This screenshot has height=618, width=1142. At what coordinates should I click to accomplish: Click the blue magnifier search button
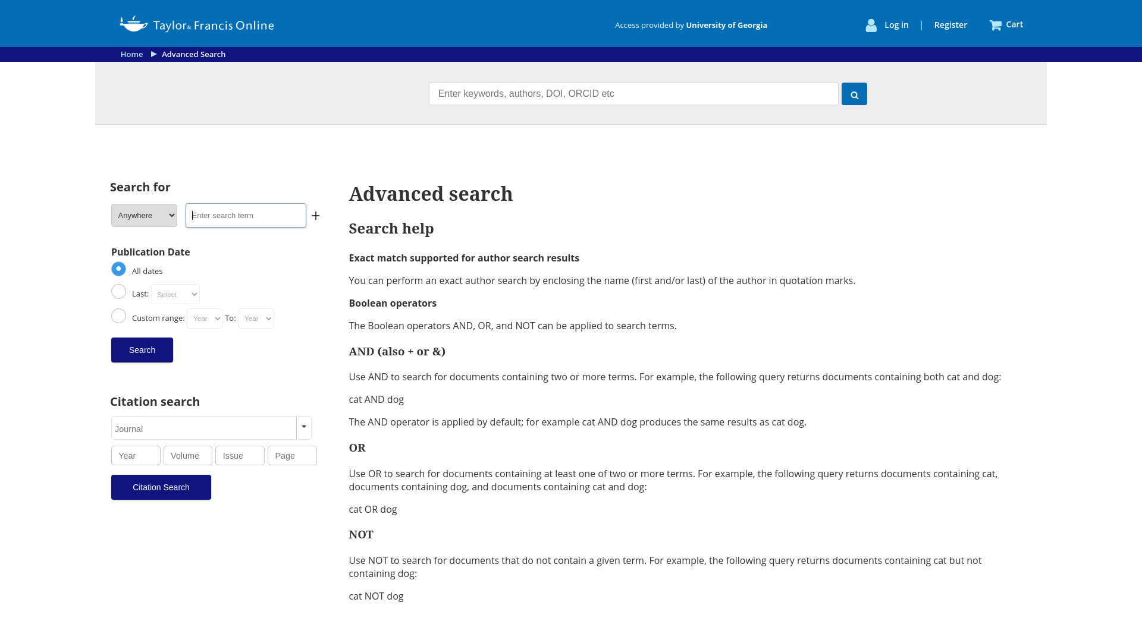click(x=854, y=94)
